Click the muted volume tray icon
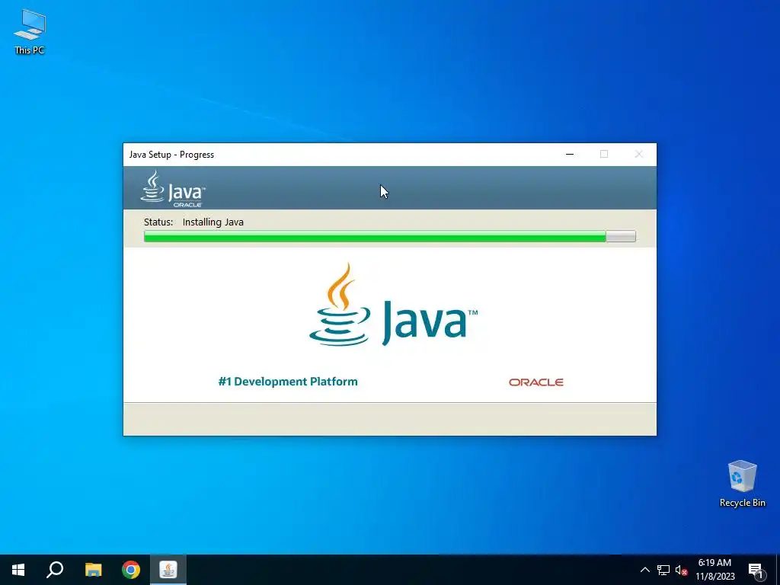780x585 pixels. (x=681, y=570)
